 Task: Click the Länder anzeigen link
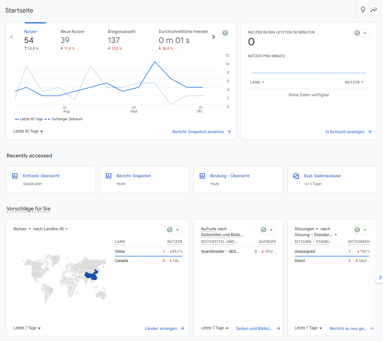pos(164,328)
